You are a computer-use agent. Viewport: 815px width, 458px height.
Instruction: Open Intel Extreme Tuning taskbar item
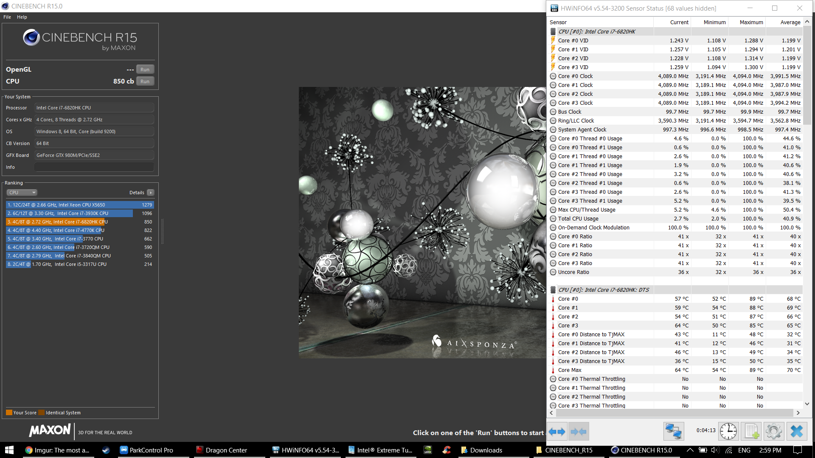[x=381, y=450]
